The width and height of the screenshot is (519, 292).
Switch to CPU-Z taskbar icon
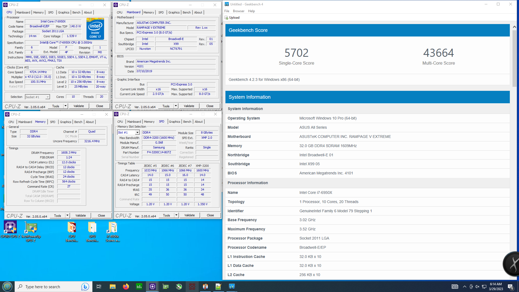pos(152,287)
